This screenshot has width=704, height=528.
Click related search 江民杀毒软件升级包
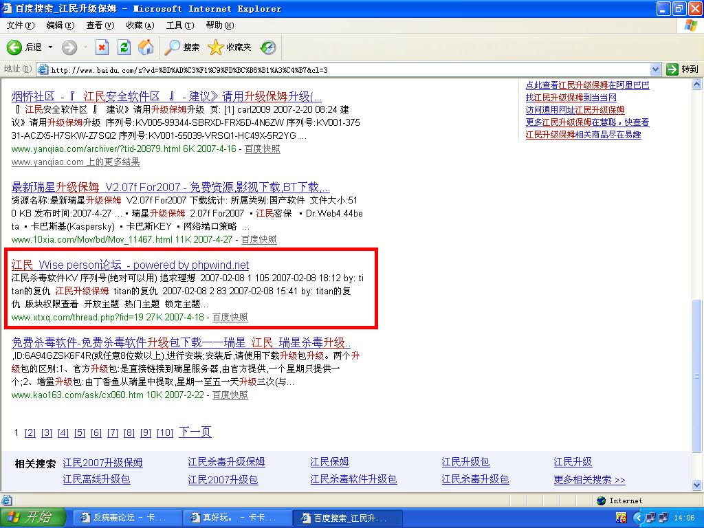[x=353, y=479]
